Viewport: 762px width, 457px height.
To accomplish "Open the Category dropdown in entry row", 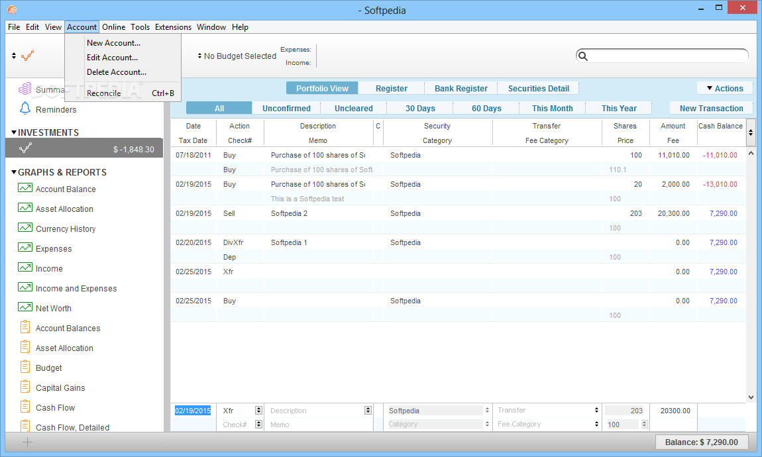I will point(487,424).
